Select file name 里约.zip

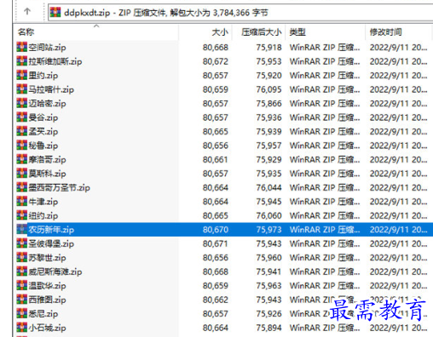pyautogui.click(x=43, y=76)
